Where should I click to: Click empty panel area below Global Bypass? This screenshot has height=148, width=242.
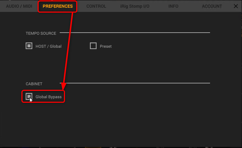105,123
